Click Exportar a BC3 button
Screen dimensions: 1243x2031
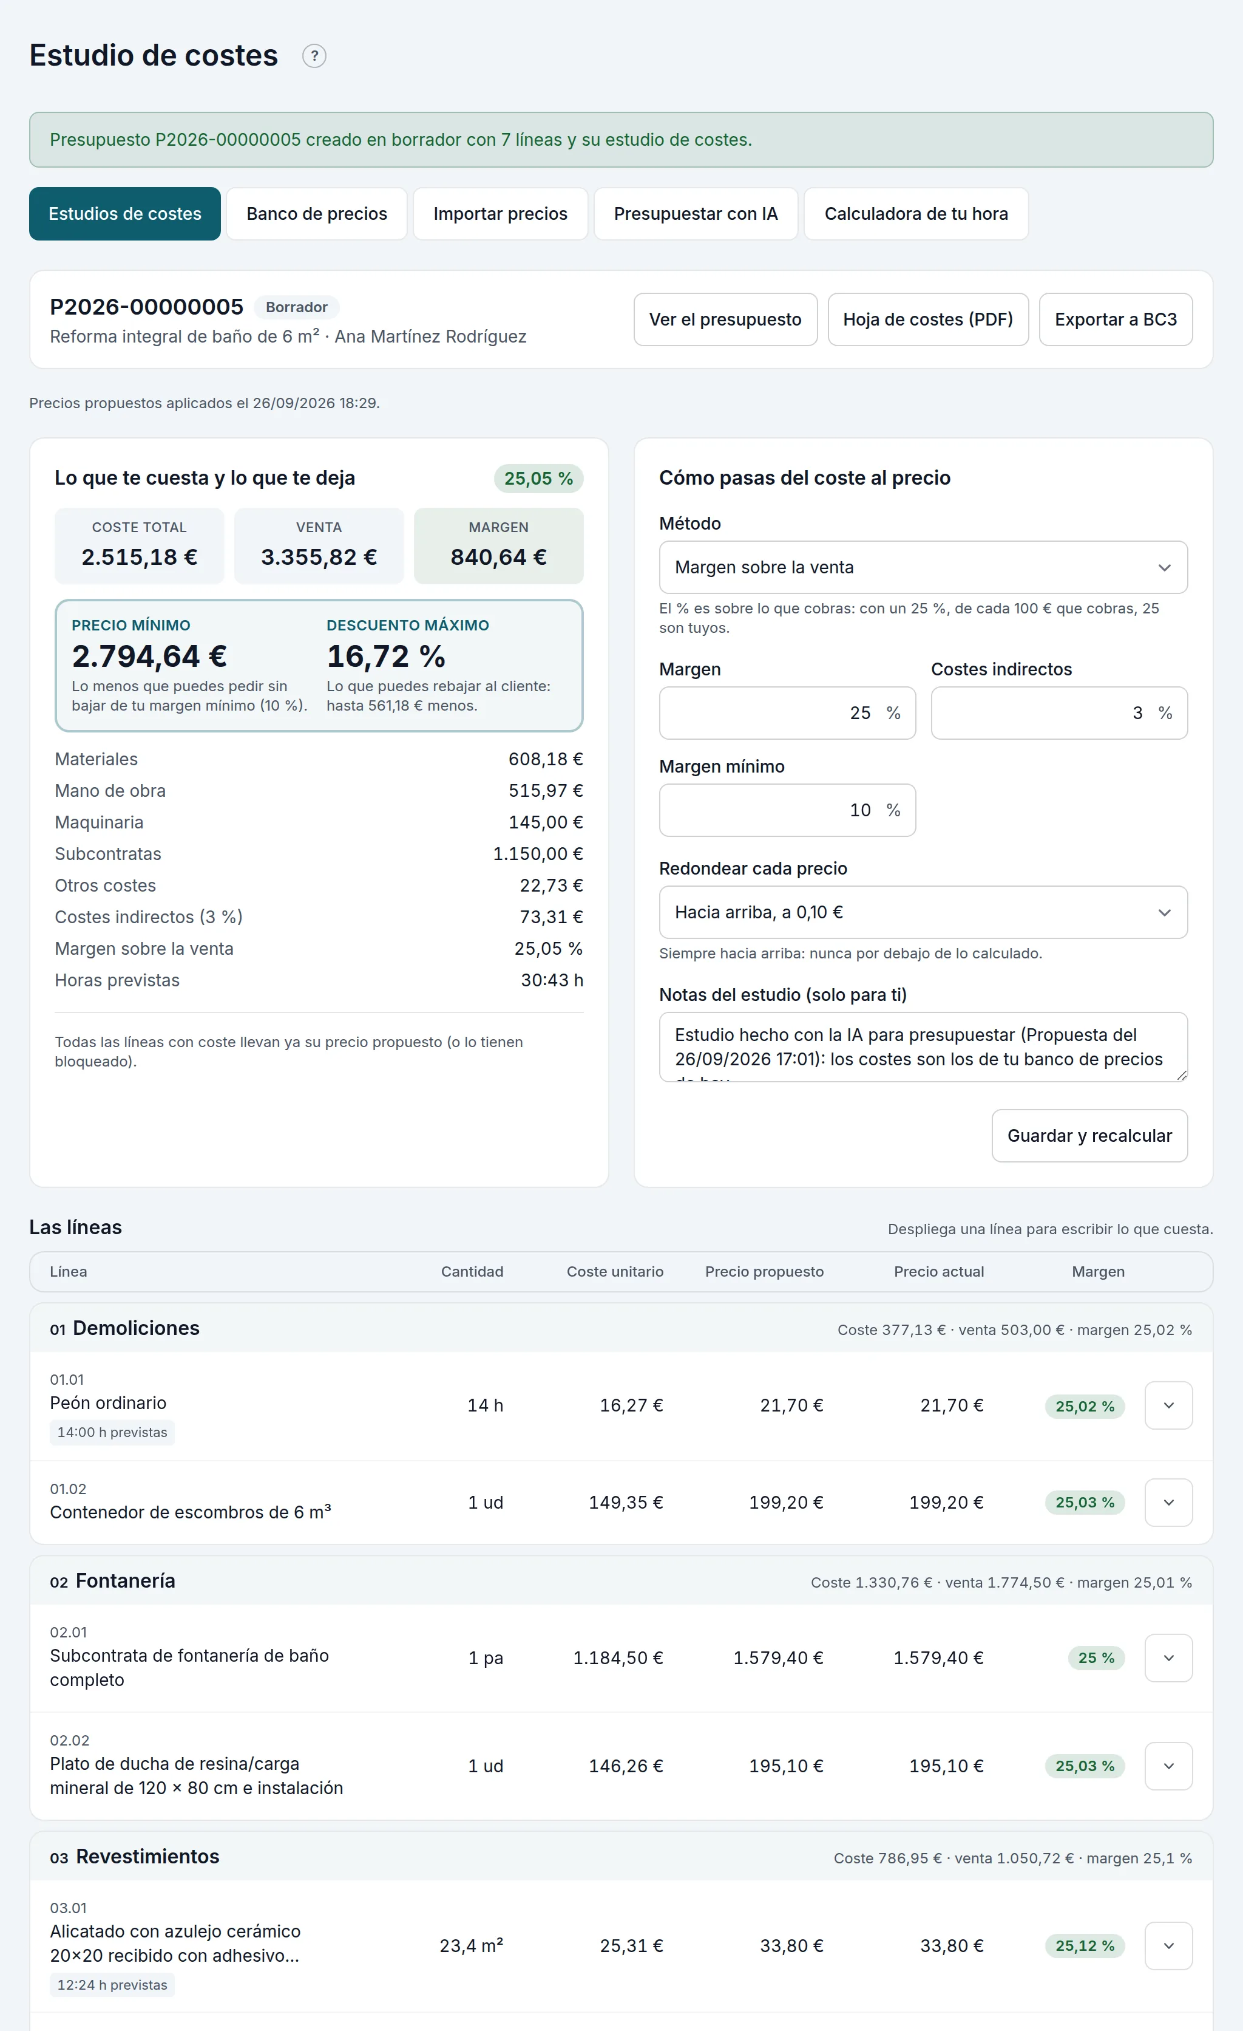pyautogui.click(x=1116, y=319)
